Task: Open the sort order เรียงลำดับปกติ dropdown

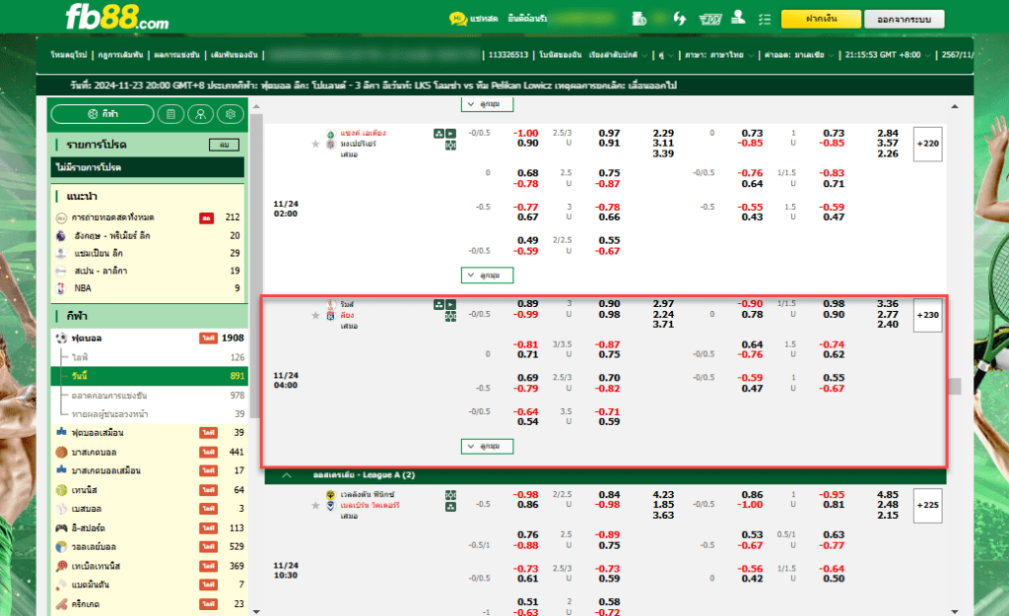Action: (x=617, y=55)
